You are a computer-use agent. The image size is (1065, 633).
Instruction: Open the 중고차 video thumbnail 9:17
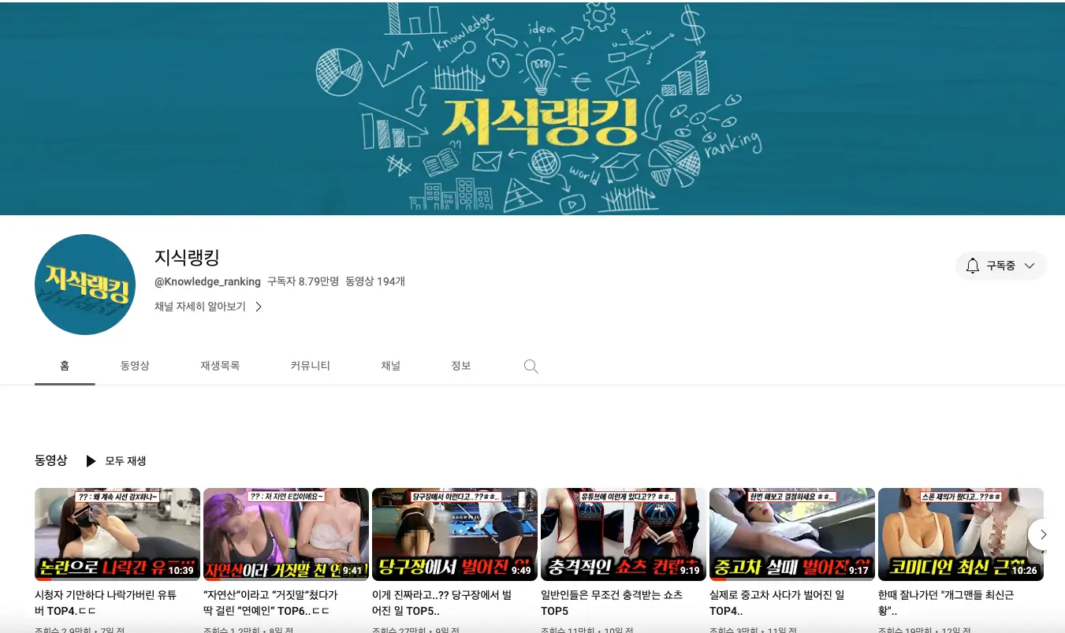(x=792, y=534)
